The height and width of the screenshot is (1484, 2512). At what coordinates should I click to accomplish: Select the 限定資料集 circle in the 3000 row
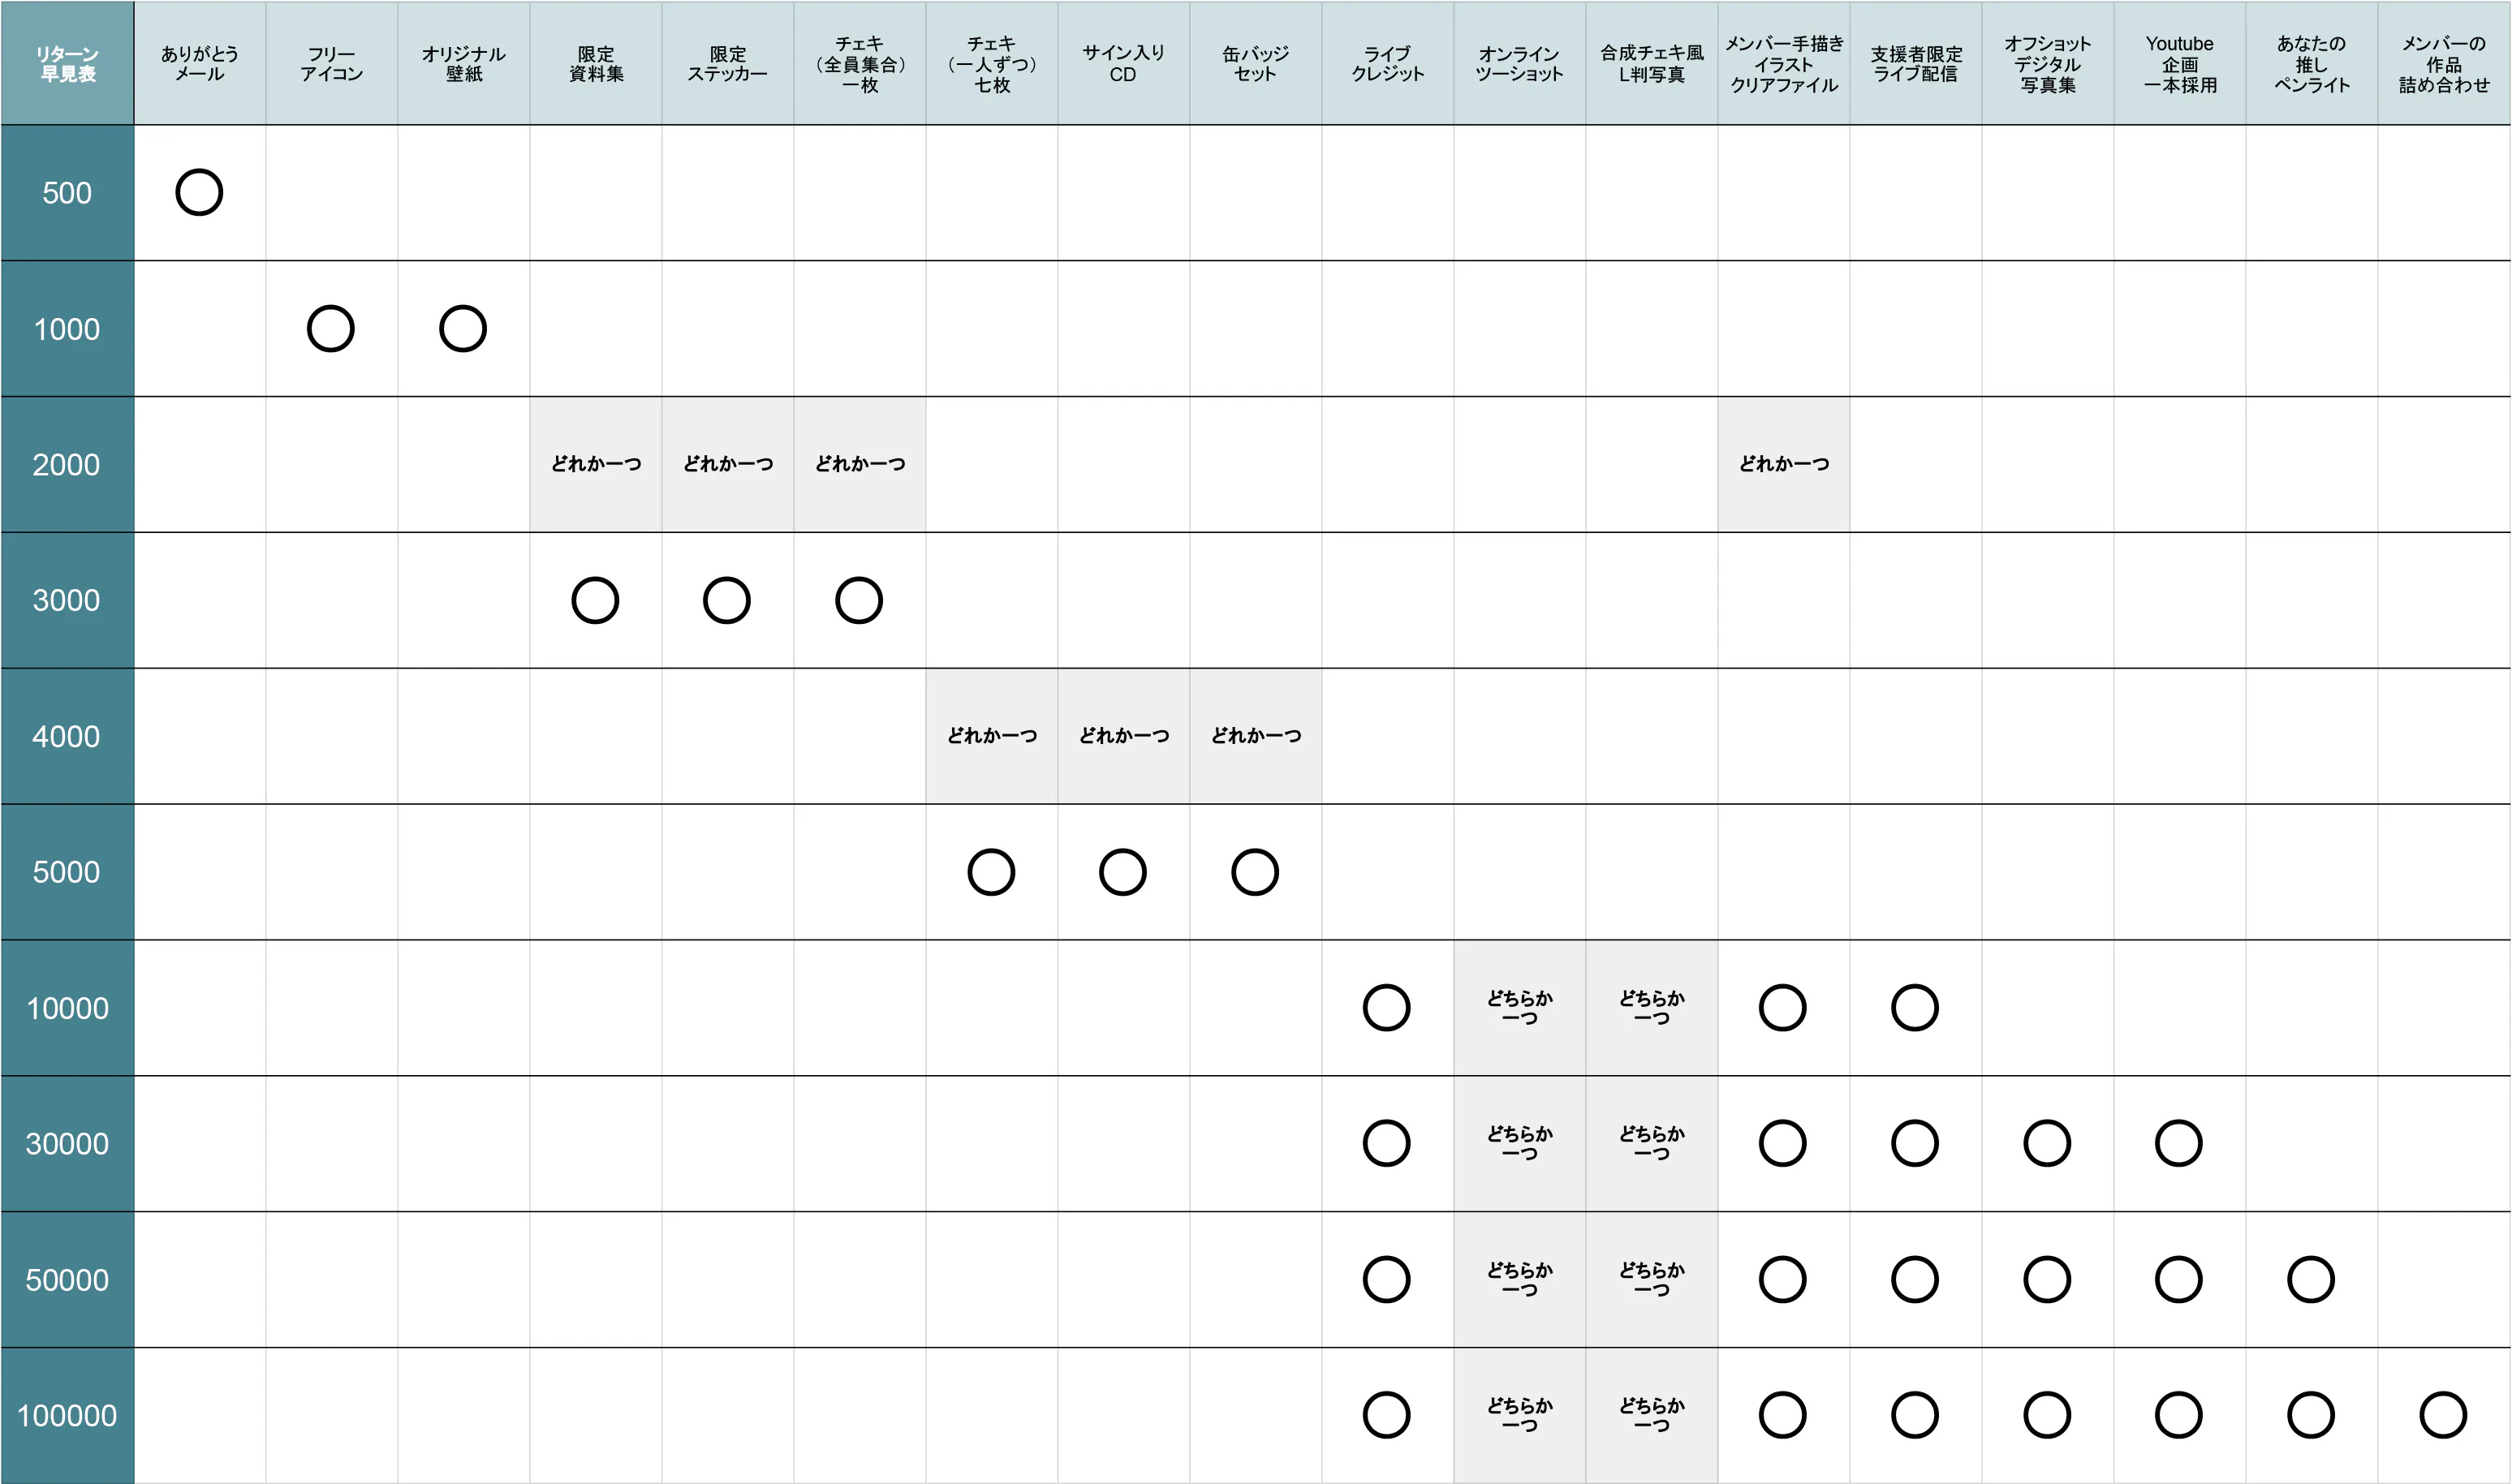[595, 601]
